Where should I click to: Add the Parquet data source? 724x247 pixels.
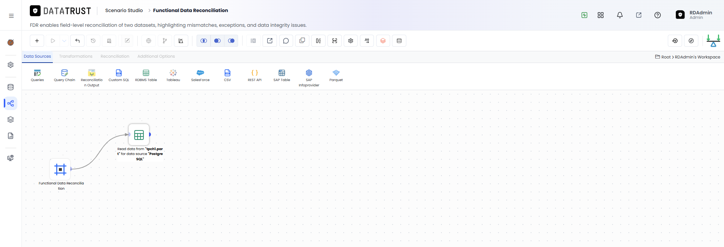[336, 75]
